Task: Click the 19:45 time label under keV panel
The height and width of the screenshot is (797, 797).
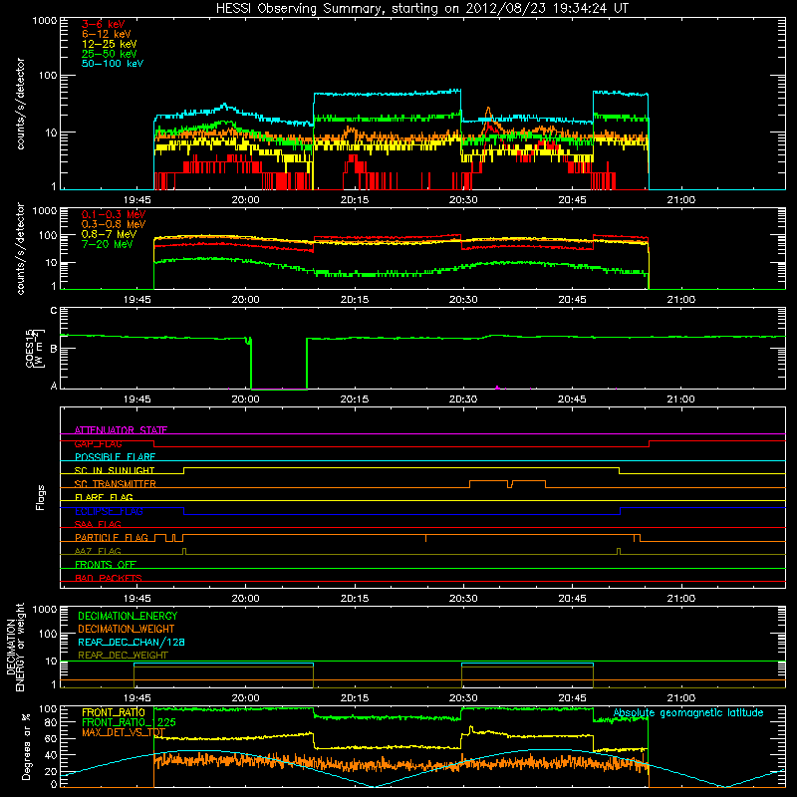Action: click(136, 200)
